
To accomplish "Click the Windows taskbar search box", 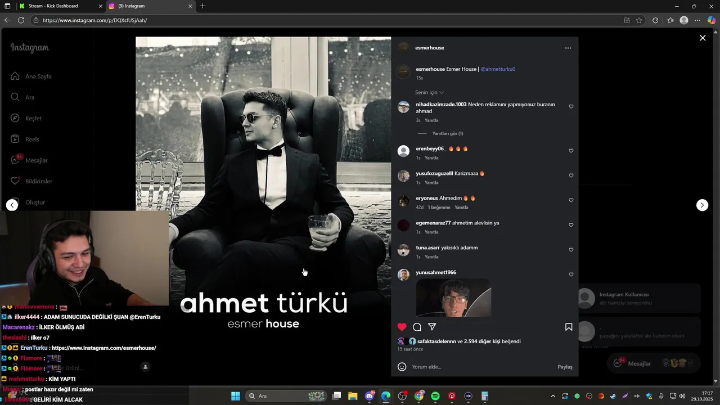I will point(286,396).
